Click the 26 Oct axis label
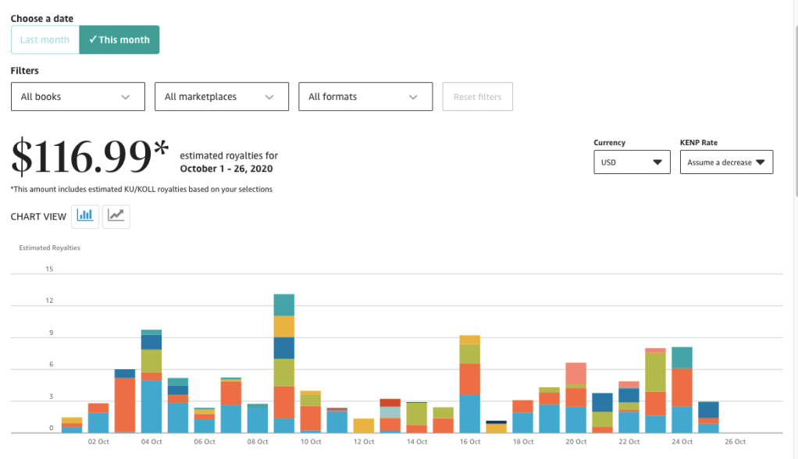 pos(735,442)
